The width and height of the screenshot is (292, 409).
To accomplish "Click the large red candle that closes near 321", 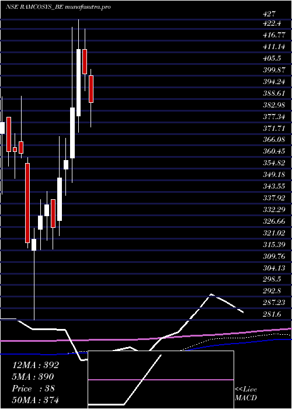I will coord(27,203).
